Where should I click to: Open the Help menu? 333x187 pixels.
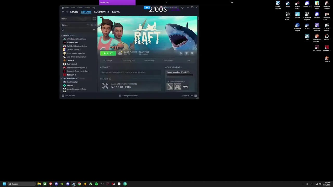click(x=93, y=8)
